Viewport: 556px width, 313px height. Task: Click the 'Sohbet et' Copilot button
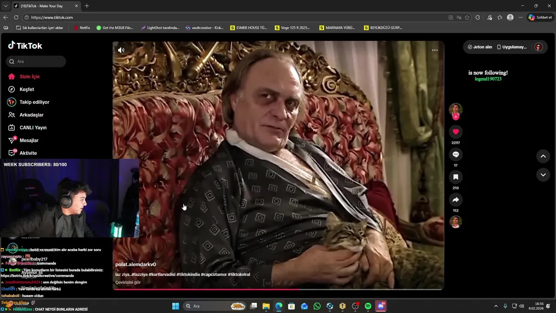coord(540,17)
